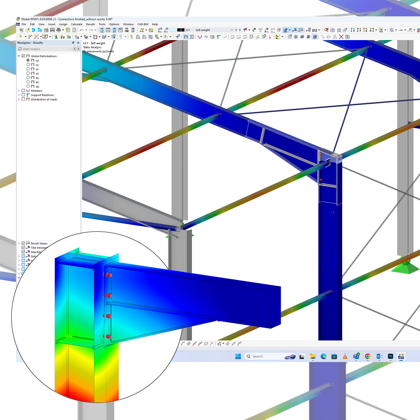Click the red X delete icon in second toolbar
The height and width of the screenshot is (420, 420).
[x=341, y=37]
